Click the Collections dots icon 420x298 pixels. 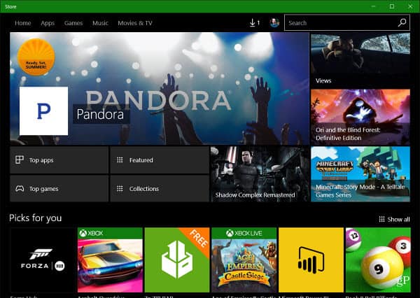(x=120, y=188)
